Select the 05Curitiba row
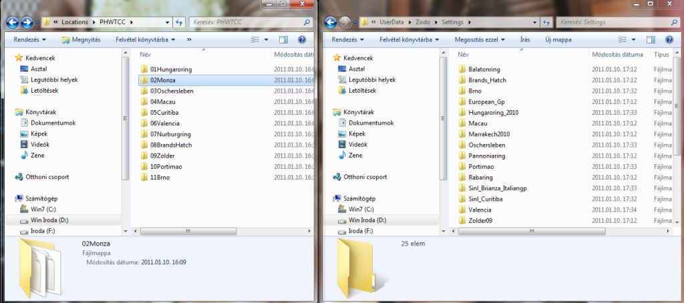Screen dimensions: 684x303 pyautogui.click(x=226, y=113)
